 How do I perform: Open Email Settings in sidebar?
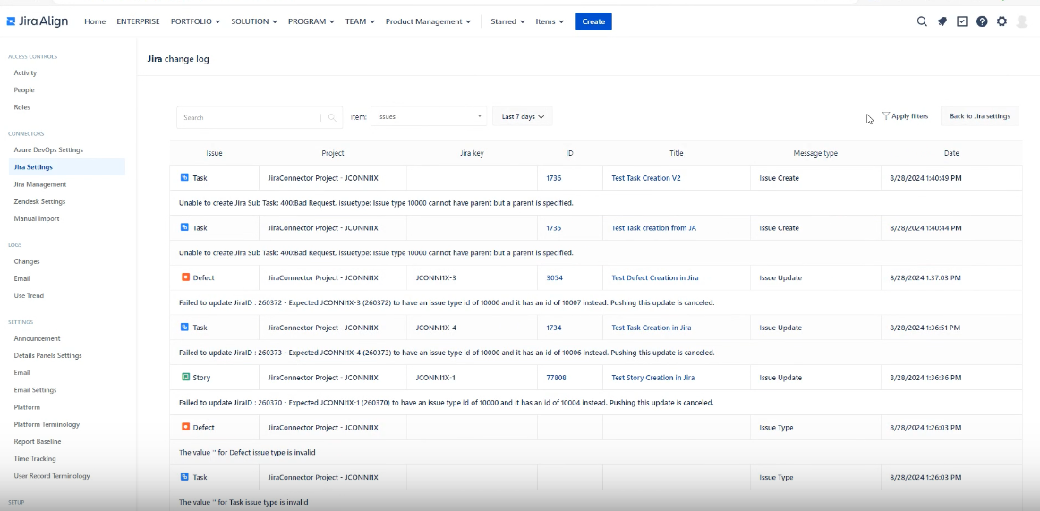35,389
